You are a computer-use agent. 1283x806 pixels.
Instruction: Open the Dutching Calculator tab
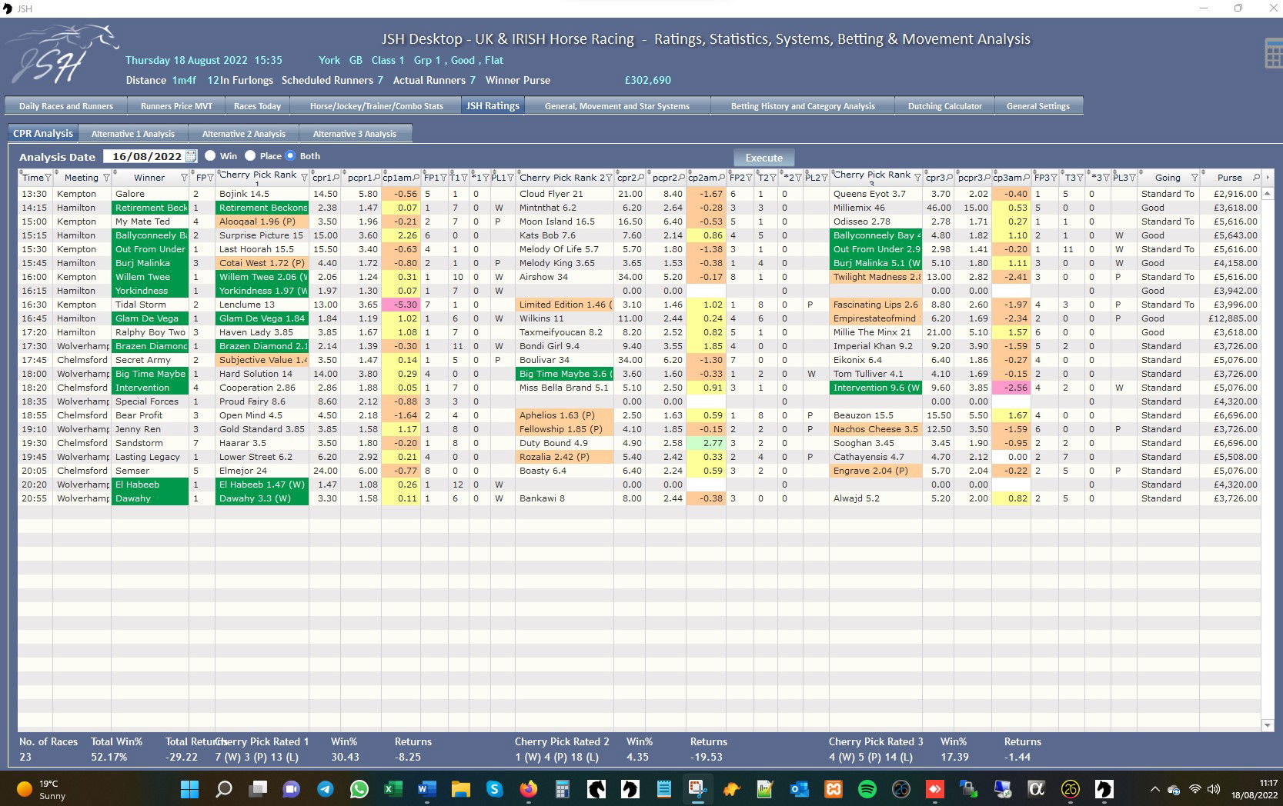point(945,106)
